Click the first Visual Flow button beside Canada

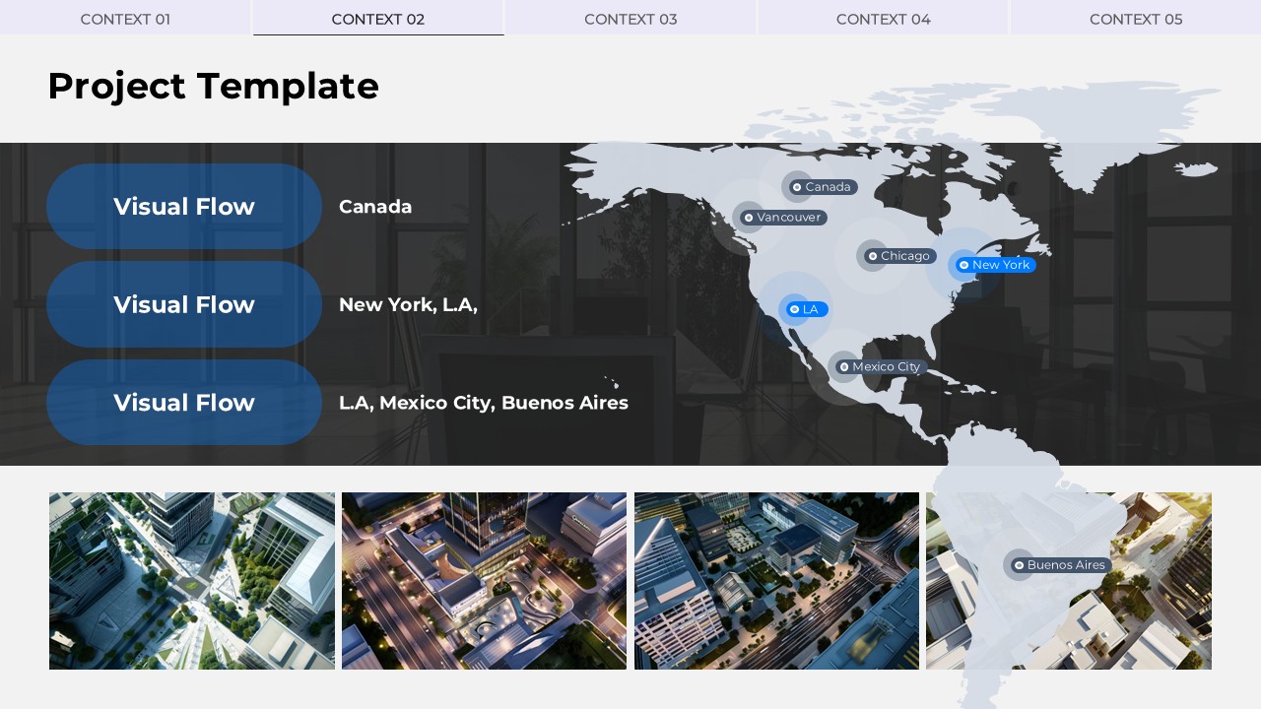click(x=184, y=207)
